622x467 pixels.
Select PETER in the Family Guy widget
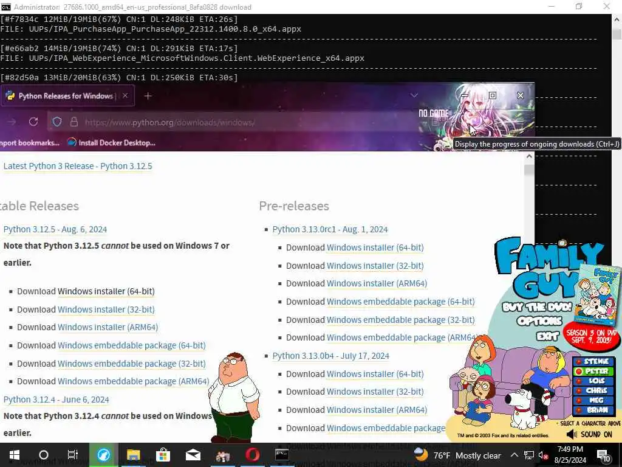pos(593,372)
